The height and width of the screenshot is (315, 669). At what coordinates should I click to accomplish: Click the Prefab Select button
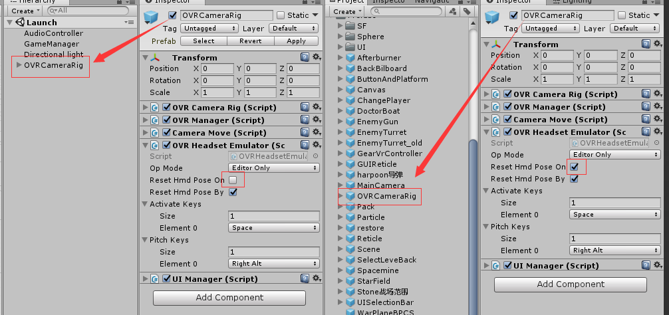[x=203, y=41]
